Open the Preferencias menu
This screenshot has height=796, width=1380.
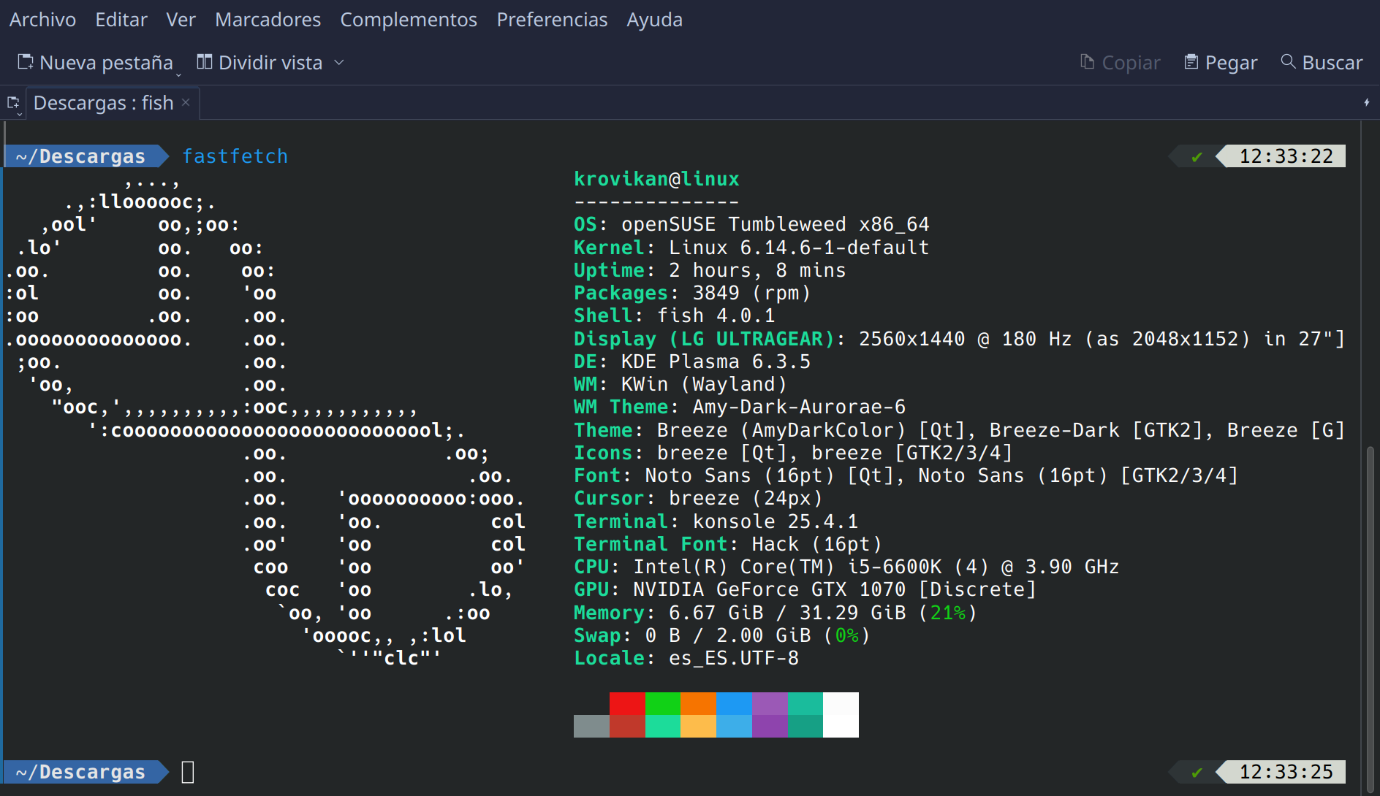tap(552, 20)
